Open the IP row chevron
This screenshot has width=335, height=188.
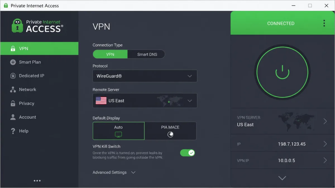pyautogui.click(x=325, y=144)
